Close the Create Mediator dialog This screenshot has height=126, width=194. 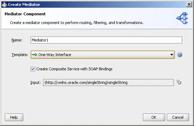pos(189,5)
